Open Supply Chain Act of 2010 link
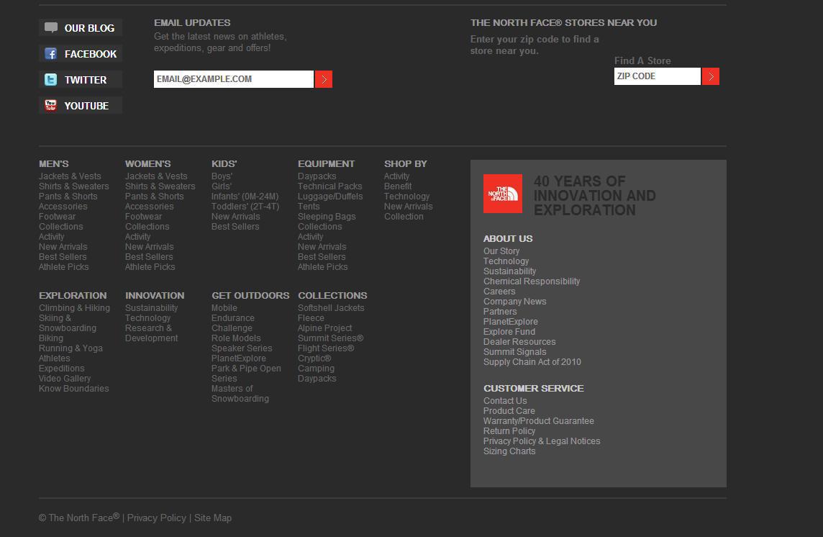This screenshot has width=823, height=537. coord(532,362)
